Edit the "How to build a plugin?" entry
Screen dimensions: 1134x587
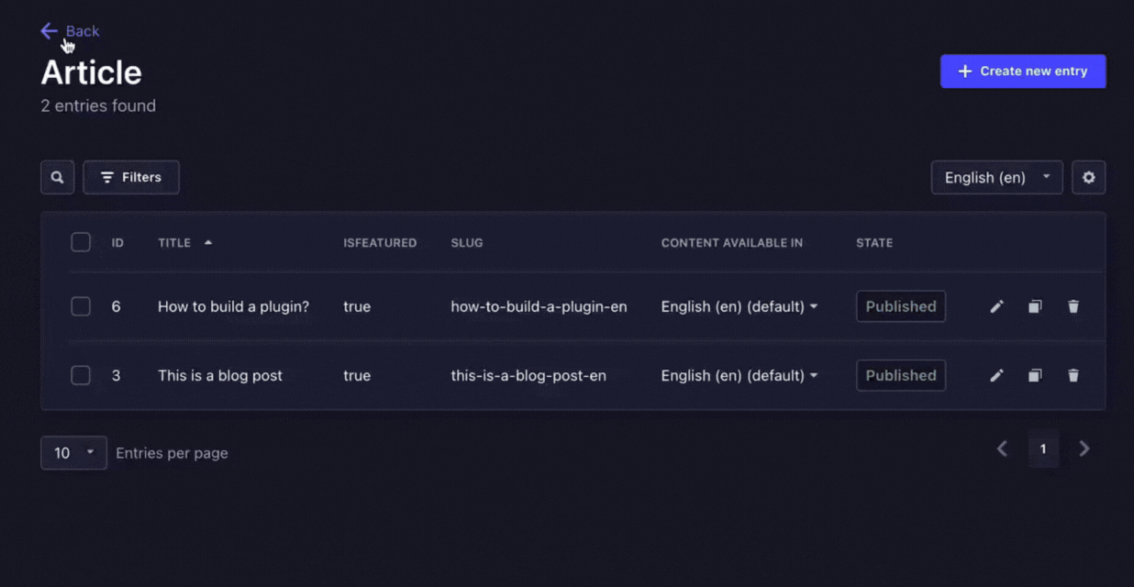(x=996, y=306)
